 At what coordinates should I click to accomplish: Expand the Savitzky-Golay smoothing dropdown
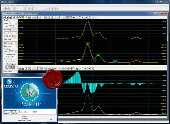tap(10, 33)
